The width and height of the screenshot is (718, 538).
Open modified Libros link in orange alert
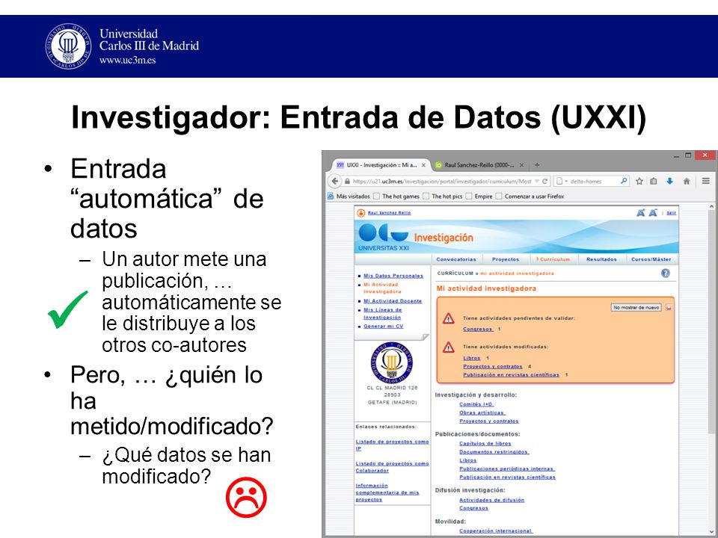click(x=472, y=358)
